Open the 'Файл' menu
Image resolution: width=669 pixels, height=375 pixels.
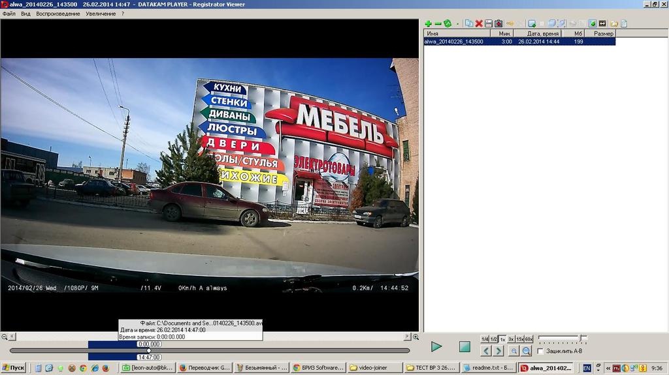click(x=9, y=14)
